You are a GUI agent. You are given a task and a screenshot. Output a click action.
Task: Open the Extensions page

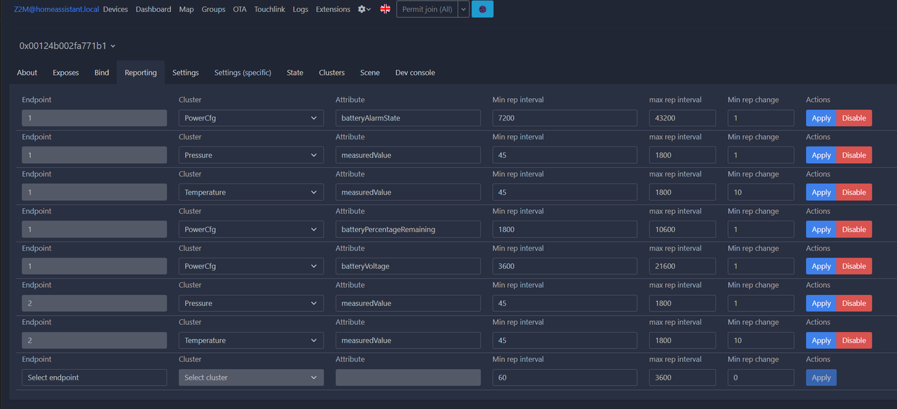(333, 9)
